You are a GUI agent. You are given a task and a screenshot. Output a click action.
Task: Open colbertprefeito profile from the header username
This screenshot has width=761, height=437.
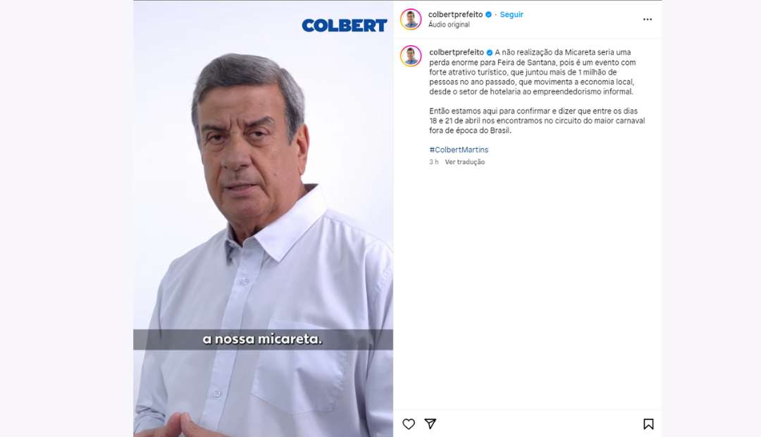pos(455,15)
